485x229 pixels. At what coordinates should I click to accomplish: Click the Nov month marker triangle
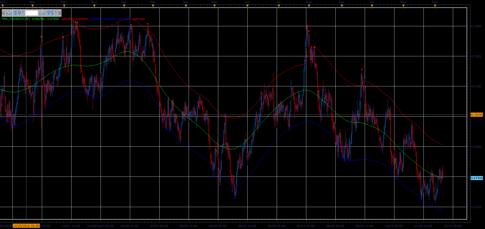pos(32,6)
